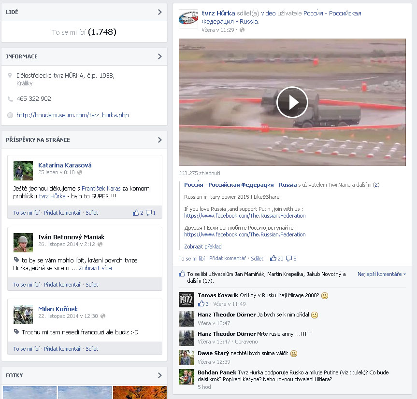Click 'To se mi líbí (1.748)' likes count
Screen dimensions: 417x399
(84, 32)
